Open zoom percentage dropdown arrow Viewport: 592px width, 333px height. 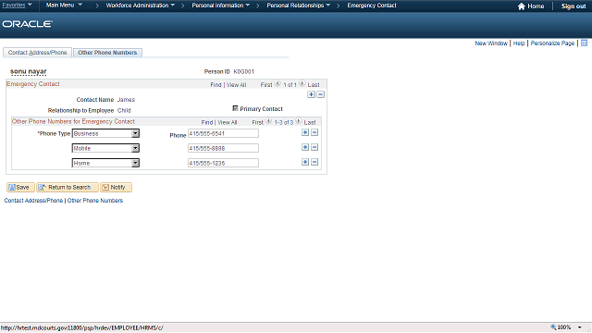tap(580, 327)
